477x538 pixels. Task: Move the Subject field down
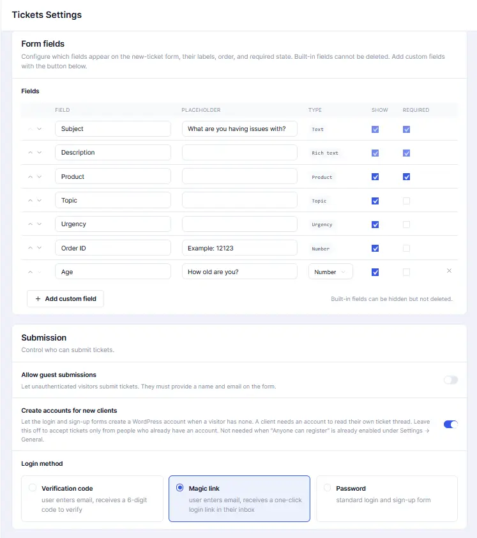click(40, 129)
